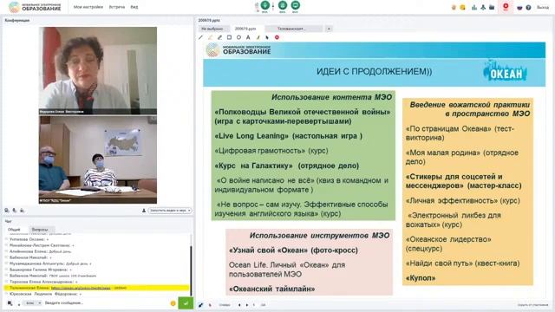555x312 pixels.
Task: Select the ellipse shape tool
Action: click(x=239, y=37)
